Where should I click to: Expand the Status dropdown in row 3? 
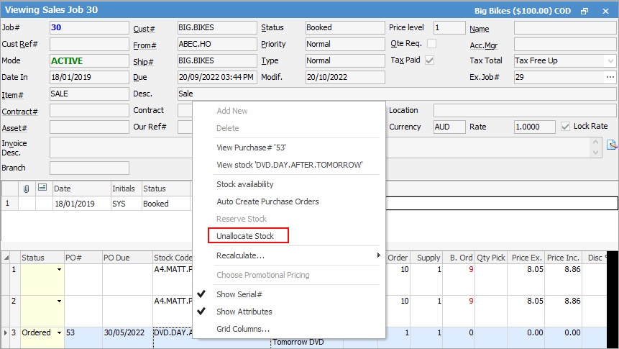pos(59,334)
